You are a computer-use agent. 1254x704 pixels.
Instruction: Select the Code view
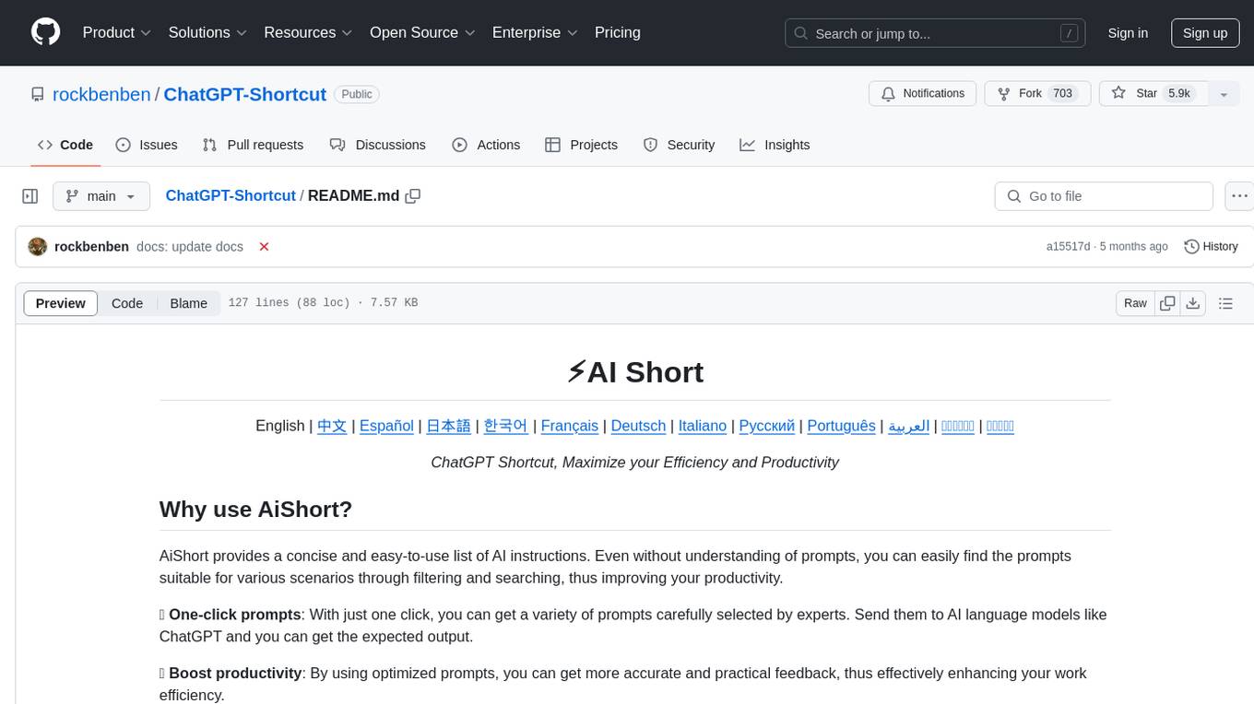coord(127,303)
